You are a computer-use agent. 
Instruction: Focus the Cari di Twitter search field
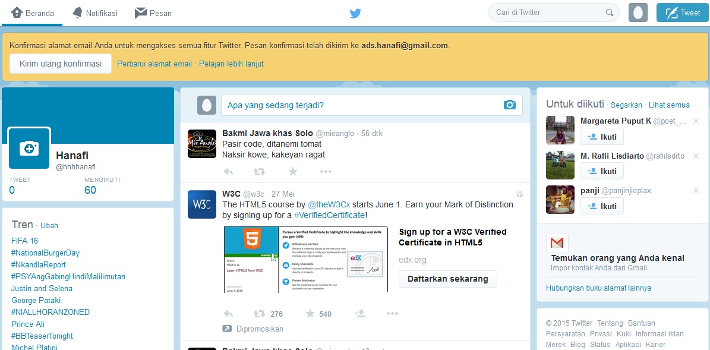tap(553, 12)
